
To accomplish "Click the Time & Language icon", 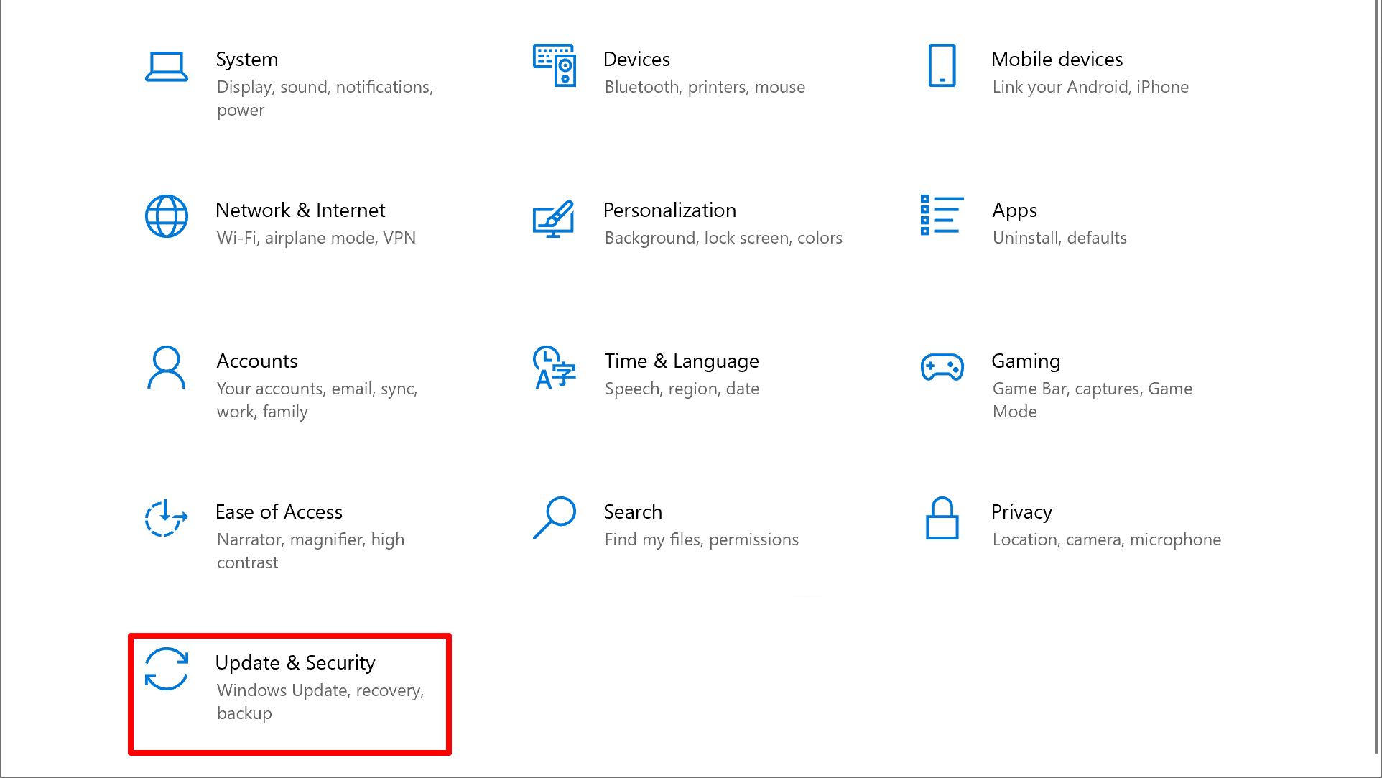I will point(554,367).
